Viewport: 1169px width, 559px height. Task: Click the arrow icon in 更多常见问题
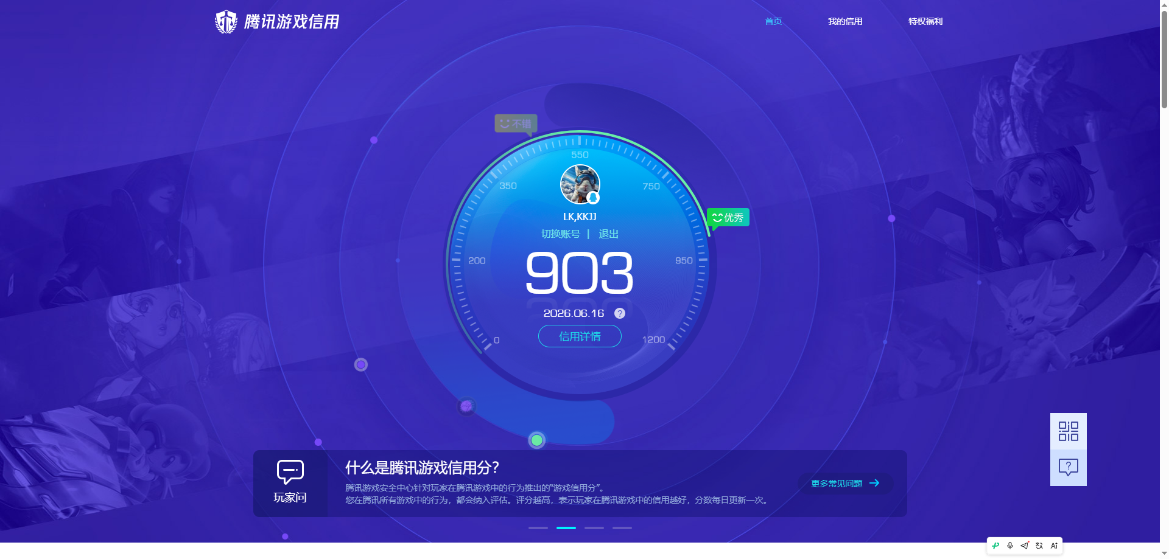pyautogui.click(x=874, y=483)
